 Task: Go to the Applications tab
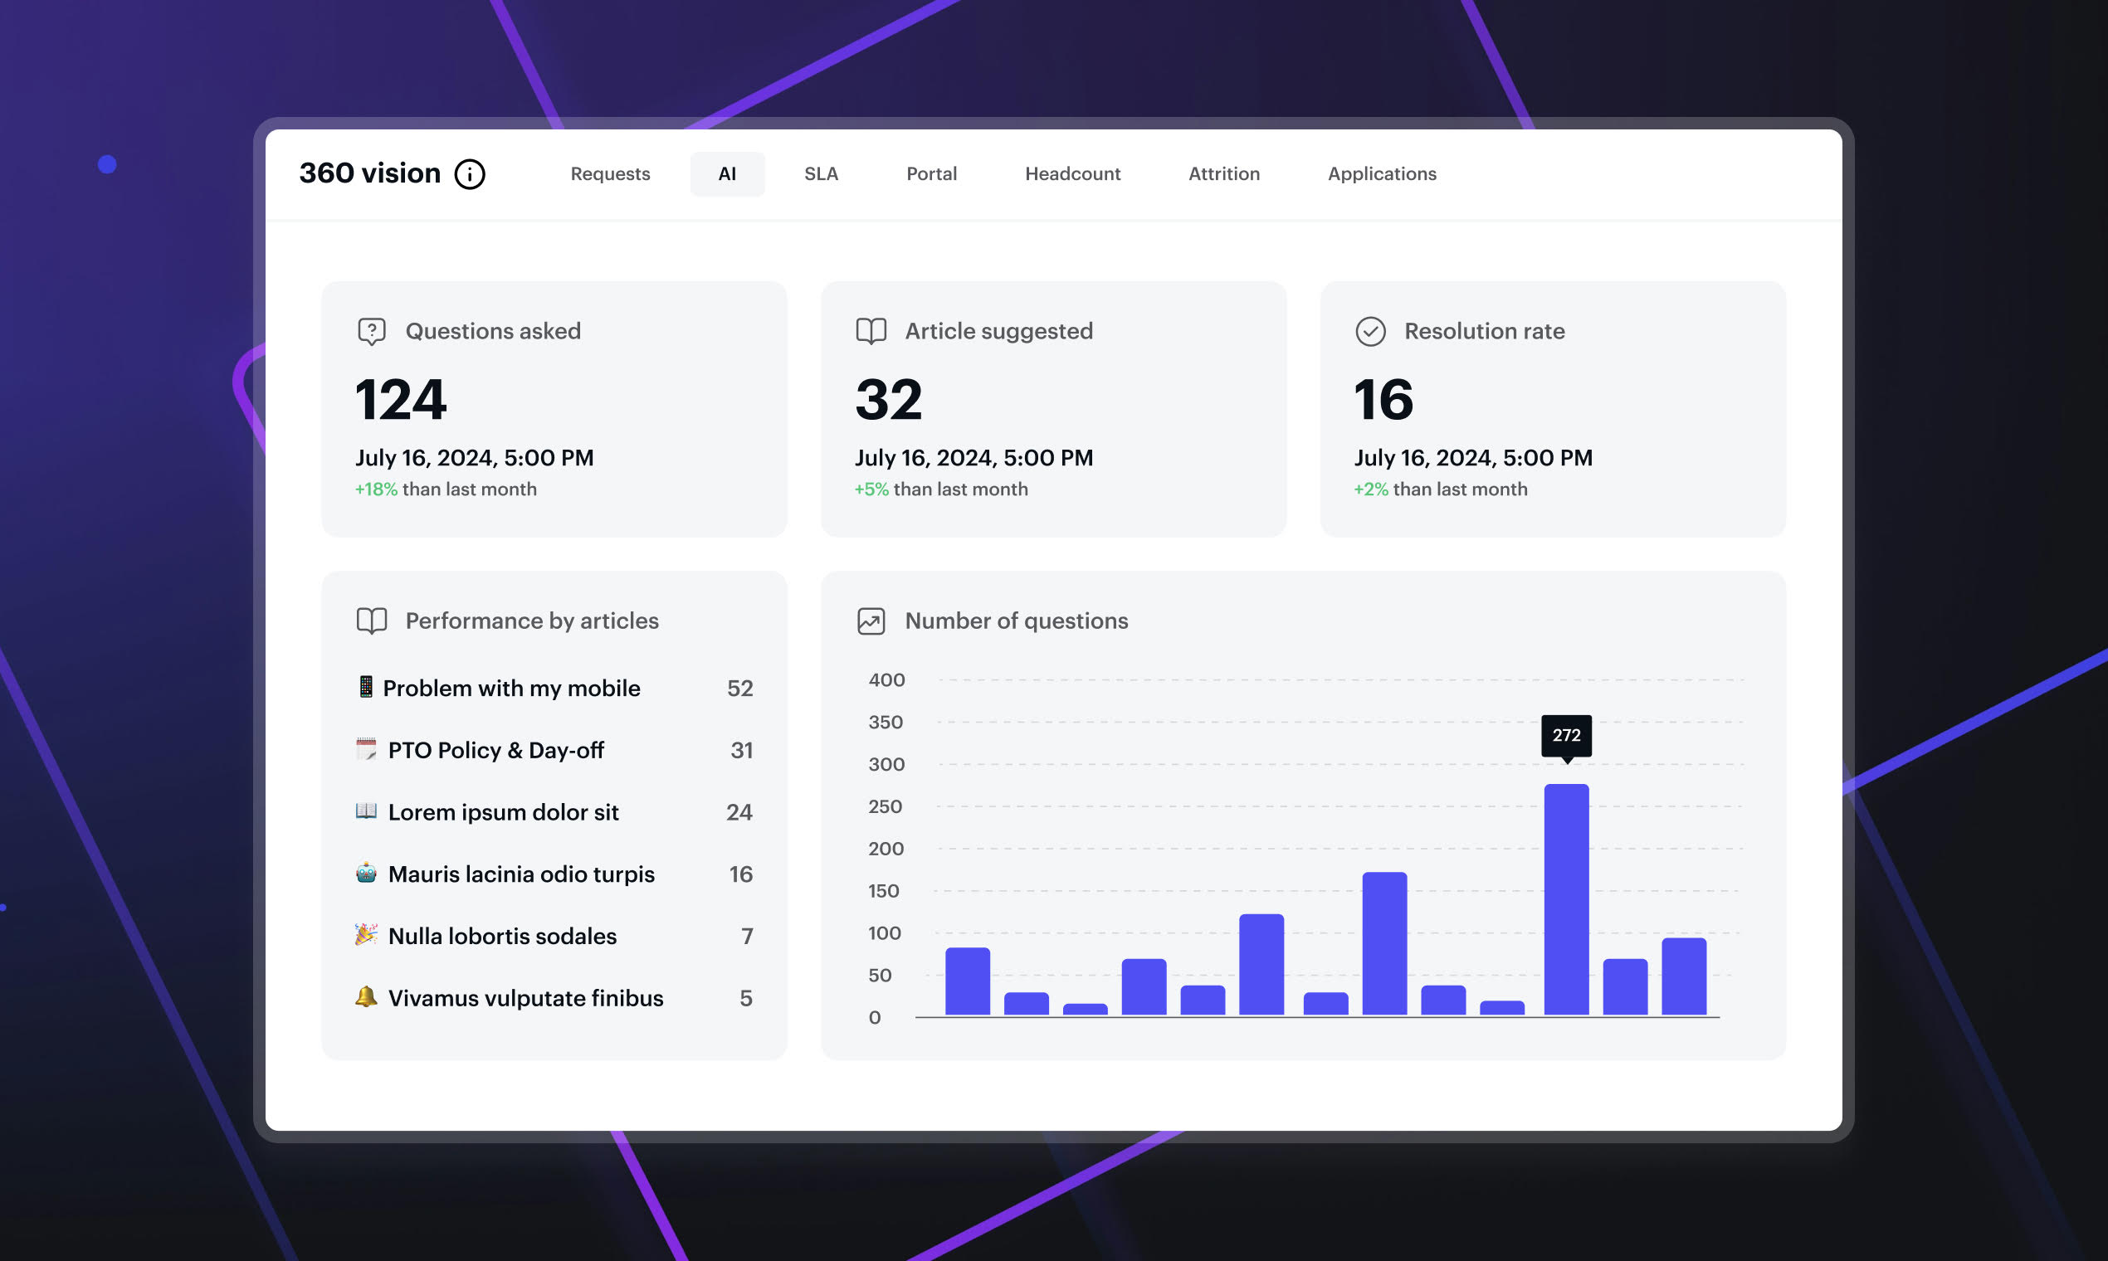point(1382,174)
